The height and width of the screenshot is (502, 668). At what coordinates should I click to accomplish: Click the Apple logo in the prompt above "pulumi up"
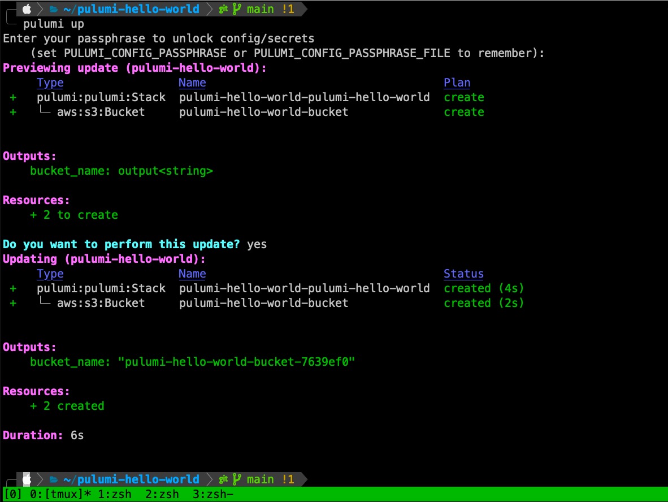point(27,9)
